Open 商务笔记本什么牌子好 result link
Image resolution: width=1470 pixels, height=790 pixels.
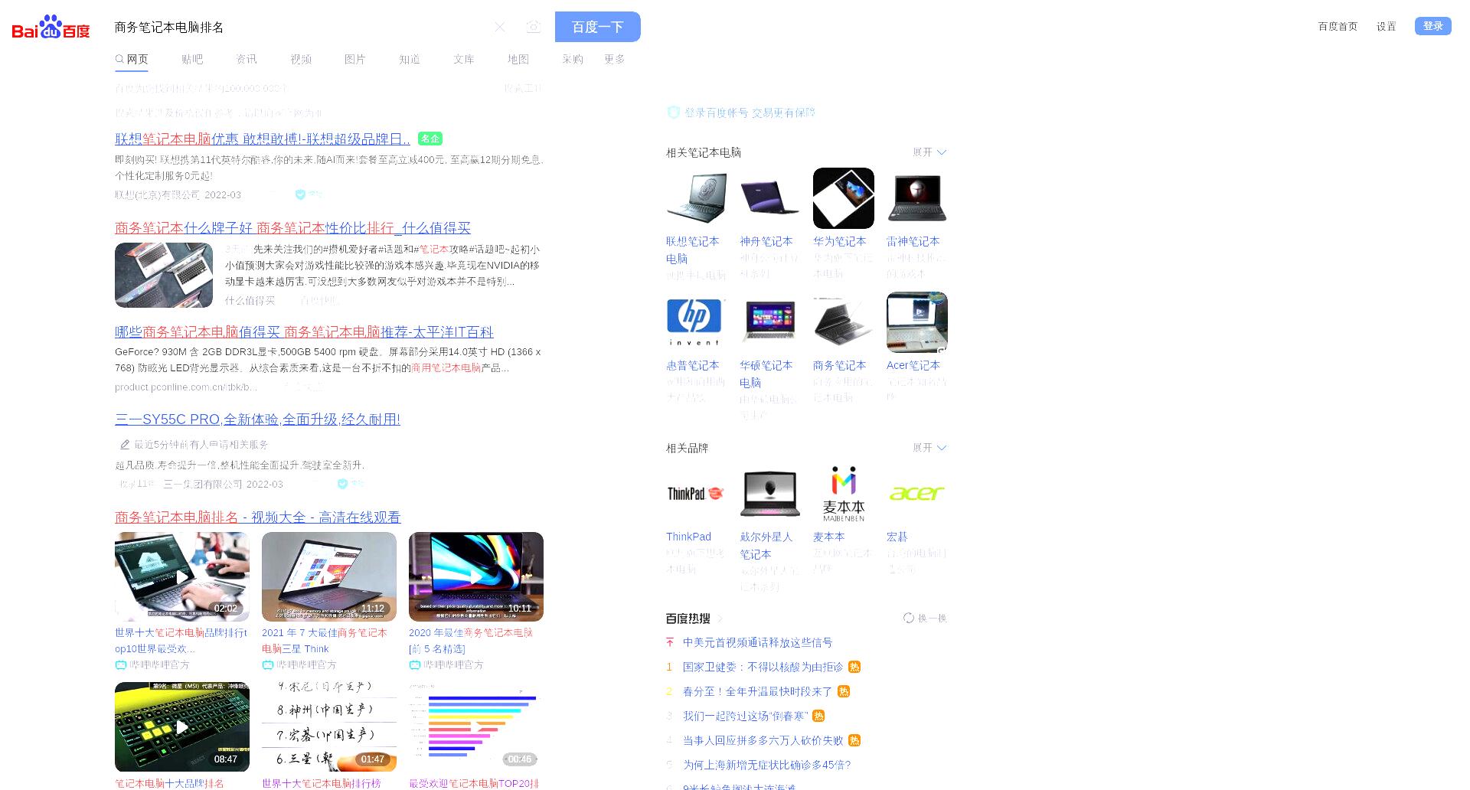[x=292, y=227]
